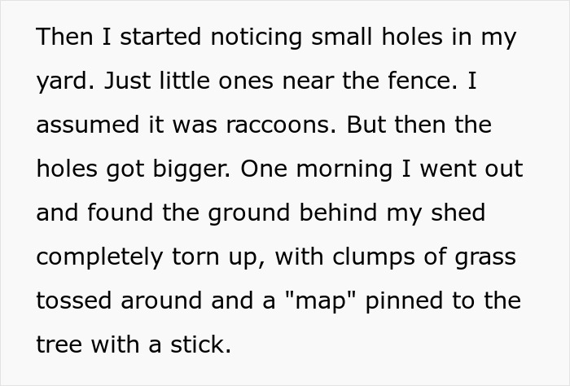Click the word "morning" in fourth line
570x386 pixels.
tap(344, 169)
